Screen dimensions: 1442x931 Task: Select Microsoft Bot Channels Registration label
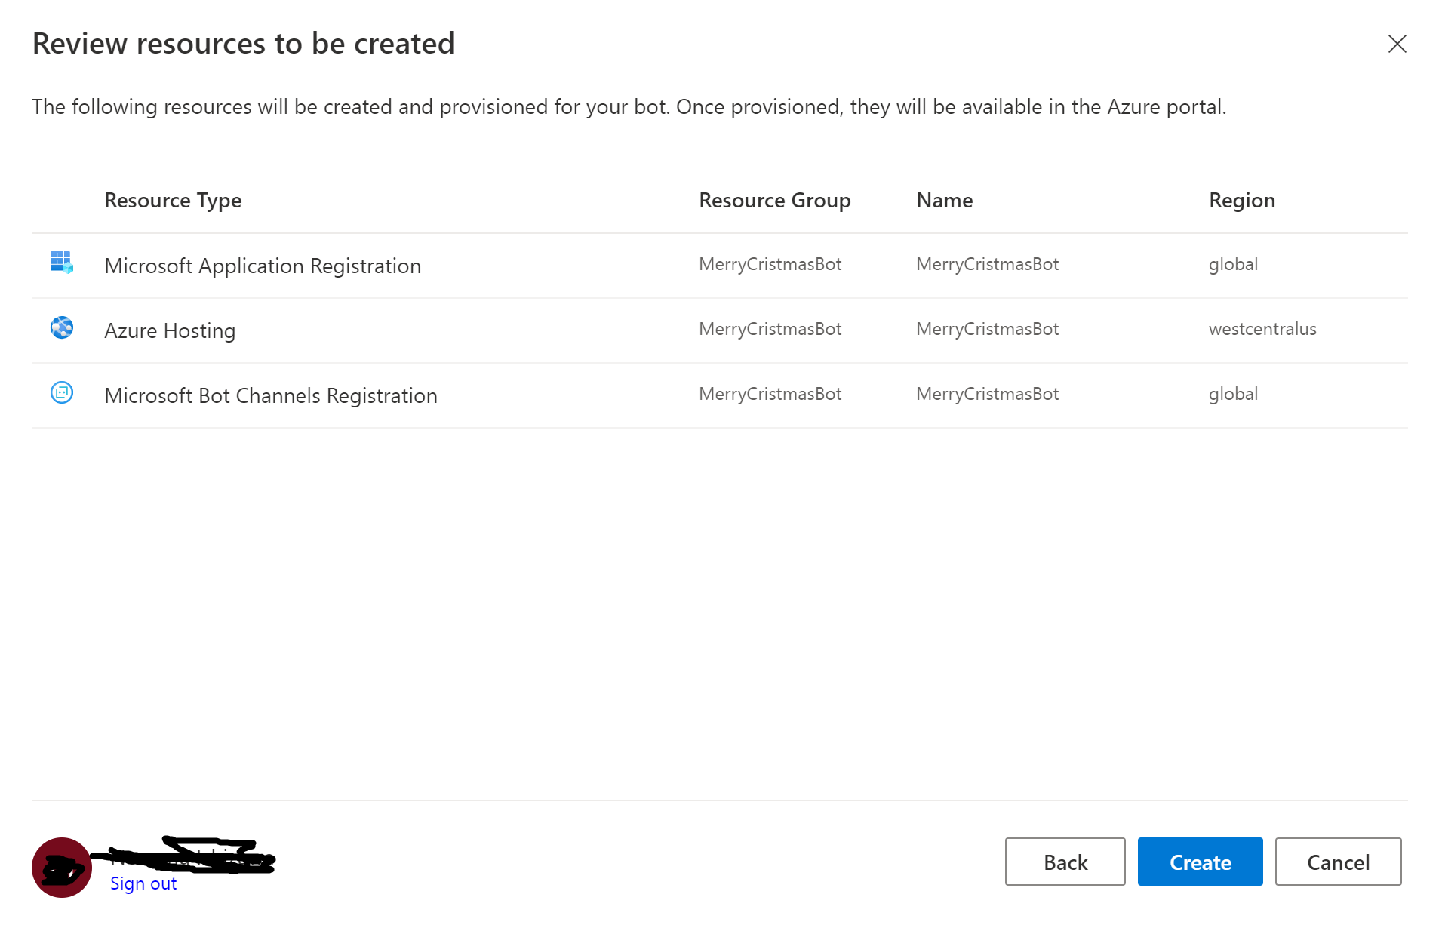tap(271, 395)
